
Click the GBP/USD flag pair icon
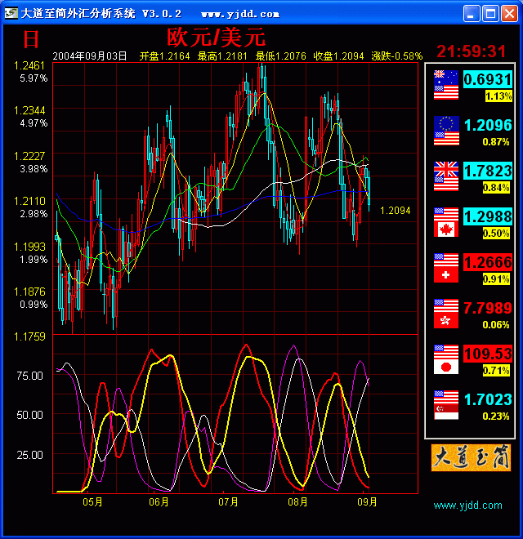click(446, 176)
